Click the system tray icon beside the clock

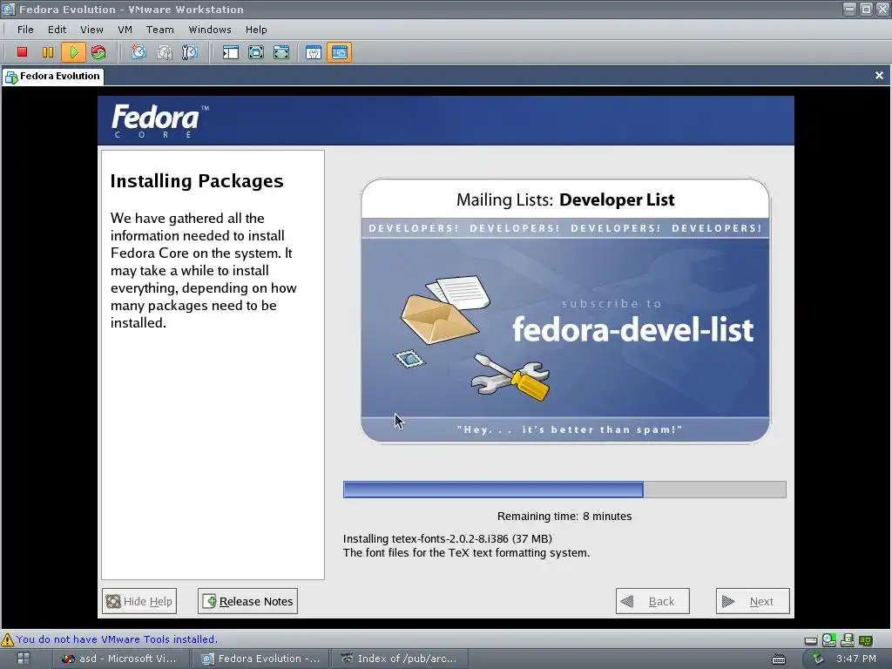point(817,659)
